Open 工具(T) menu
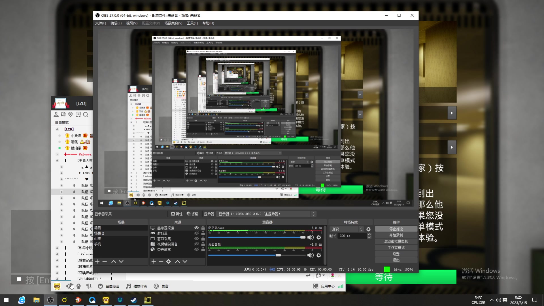 tap(192, 23)
